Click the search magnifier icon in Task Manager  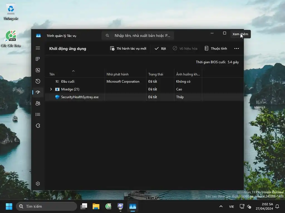coord(107,35)
